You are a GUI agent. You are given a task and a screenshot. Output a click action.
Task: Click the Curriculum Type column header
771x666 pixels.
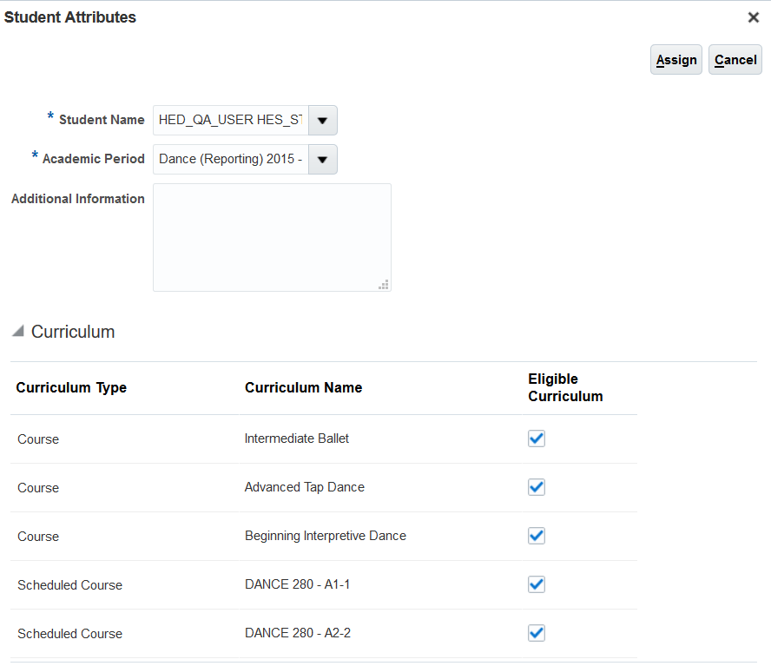point(71,388)
